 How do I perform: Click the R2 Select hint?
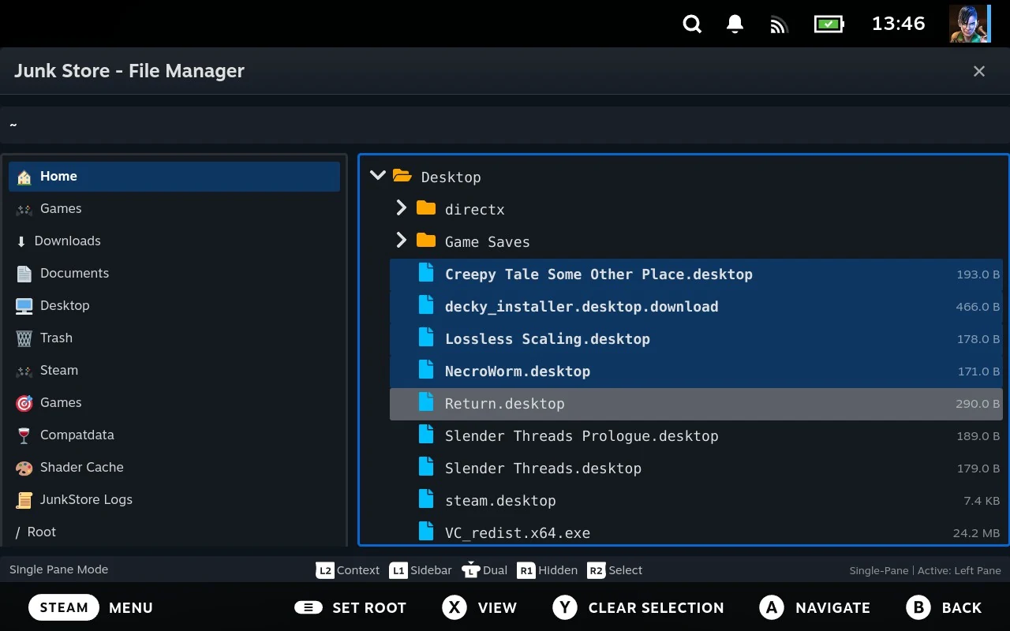point(615,570)
